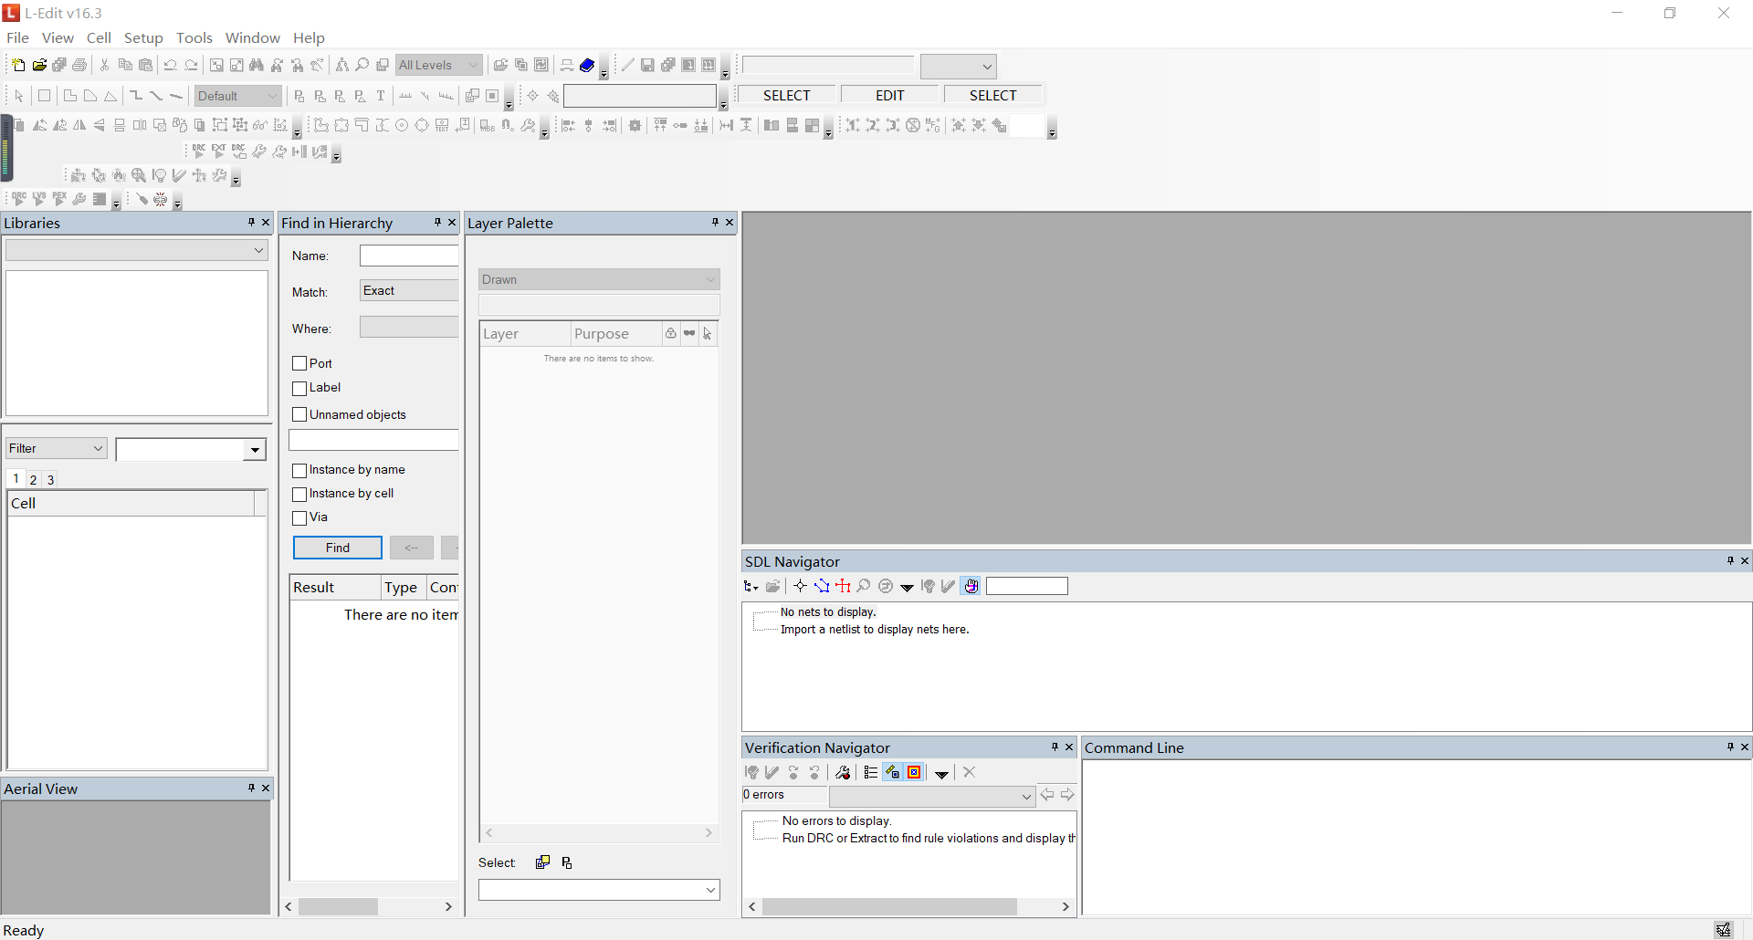The image size is (1753, 940).
Task: Select the arrow selection tool
Action: [x=19, y=96]
